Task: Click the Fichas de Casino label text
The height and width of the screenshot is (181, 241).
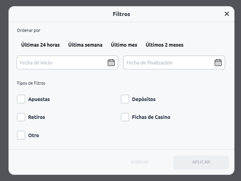Action: point(151,117)
